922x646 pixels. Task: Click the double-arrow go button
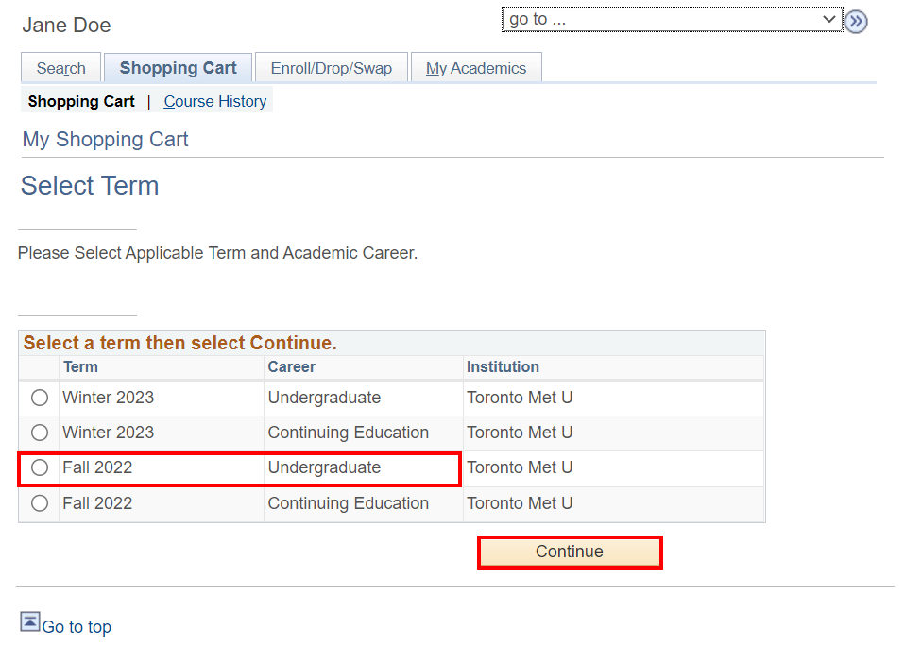coord(856,22)
